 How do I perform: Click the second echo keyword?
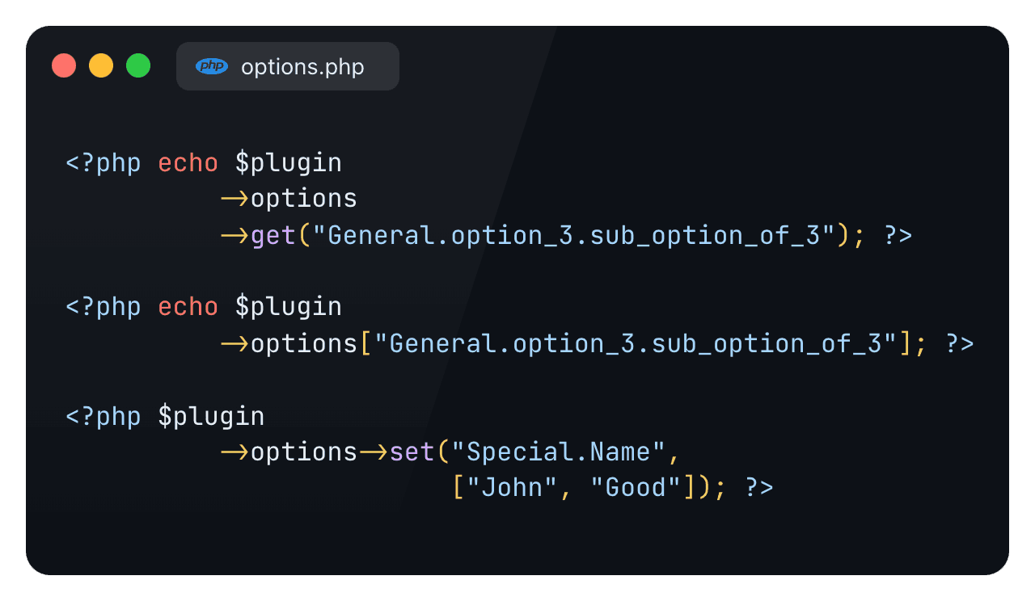point(188,307)
